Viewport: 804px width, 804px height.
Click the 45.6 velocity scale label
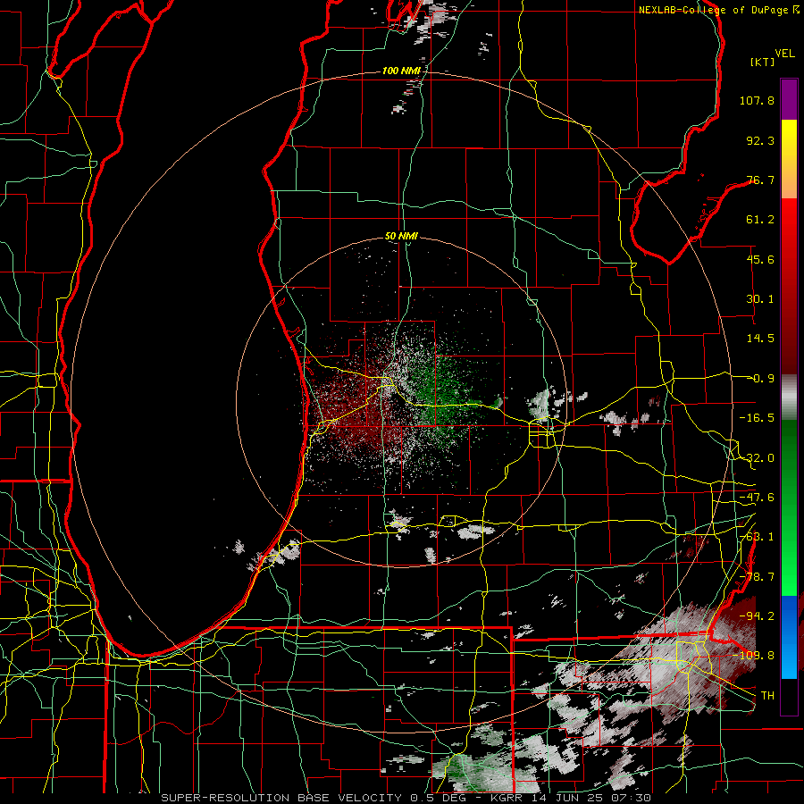[x=760, y=259]
